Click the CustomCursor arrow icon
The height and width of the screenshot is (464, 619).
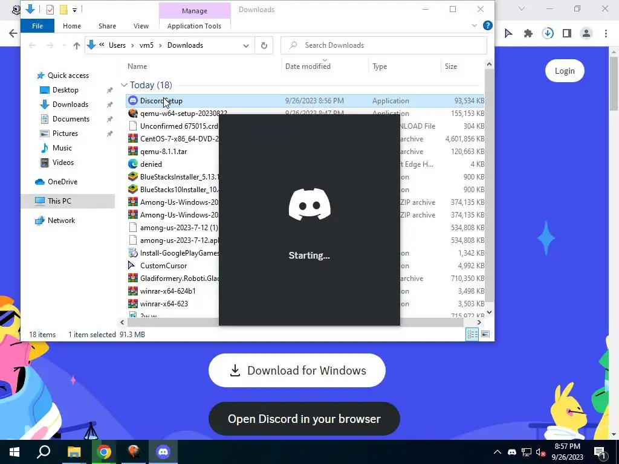pos(132,265)
